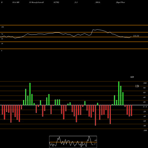Click the MR axis label 40
This screenshot has height=148, width=148.
click(144, 97)
